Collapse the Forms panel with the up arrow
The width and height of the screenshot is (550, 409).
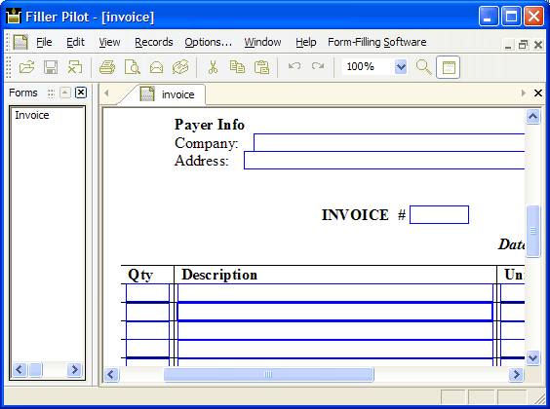click(x=65, y=93)
